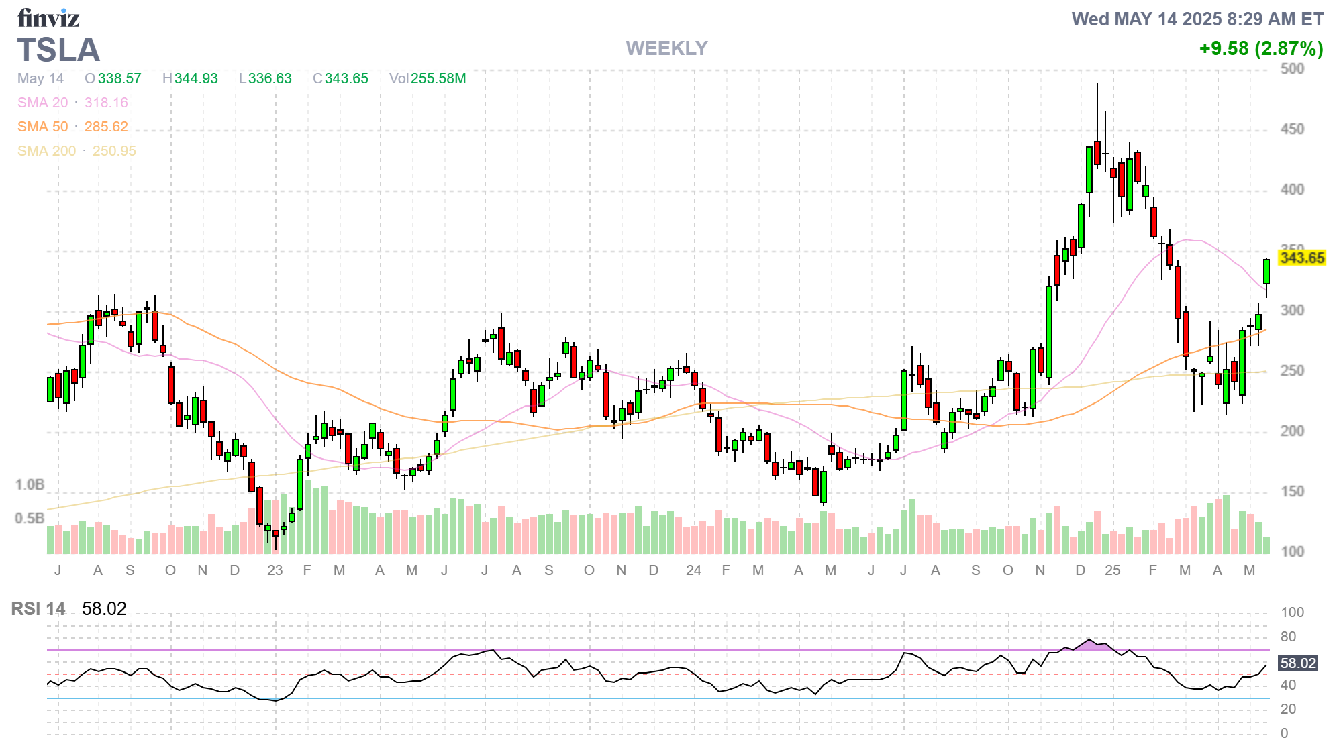Viewport: 1341px width, 754px height.
Task: Click the SMA 50 legend label
Action: [42, 127]
